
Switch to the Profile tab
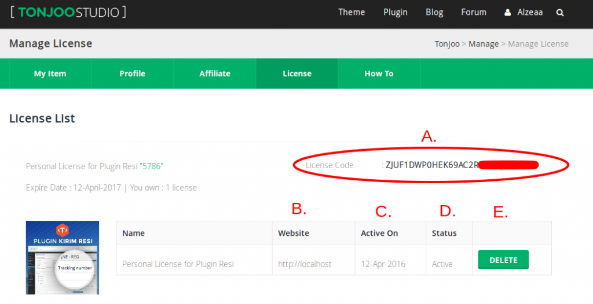tap(133, 73)
